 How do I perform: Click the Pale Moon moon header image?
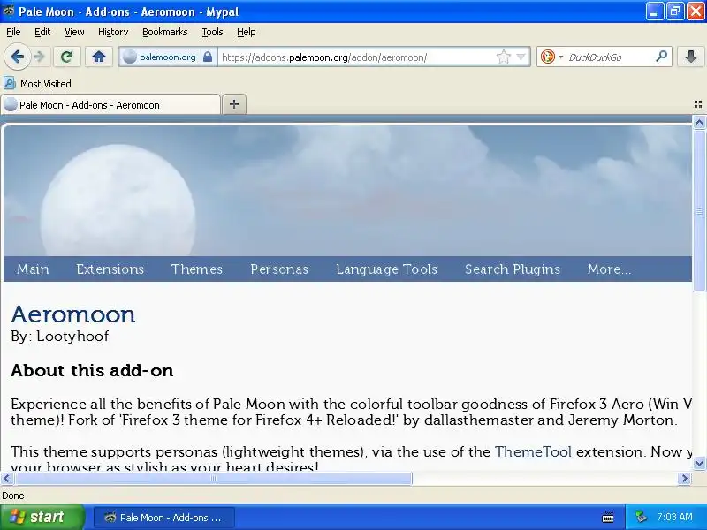118,200
